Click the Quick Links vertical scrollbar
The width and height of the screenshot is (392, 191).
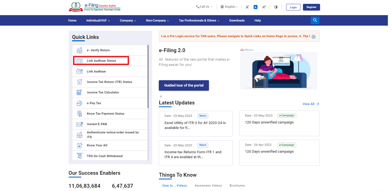click(148, 77)
